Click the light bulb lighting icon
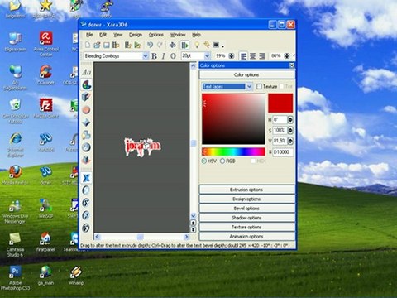Image resolution: width=397 pixels, height=298 pixels. pyautogui.click(x=197, y=45)
